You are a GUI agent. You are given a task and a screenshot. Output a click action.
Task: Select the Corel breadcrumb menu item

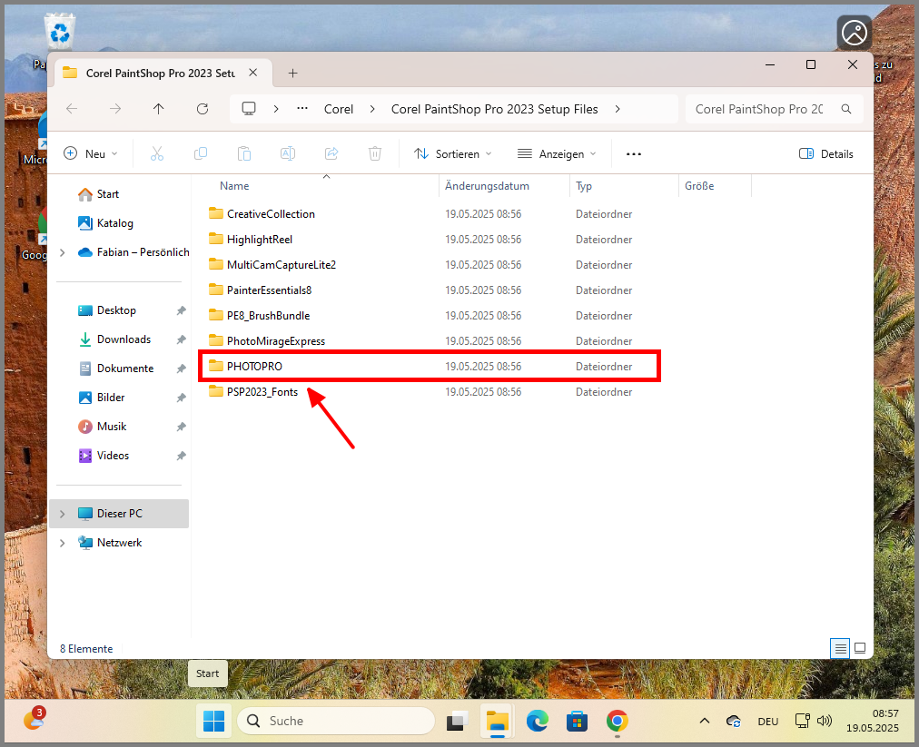click(x=338, y=109)
